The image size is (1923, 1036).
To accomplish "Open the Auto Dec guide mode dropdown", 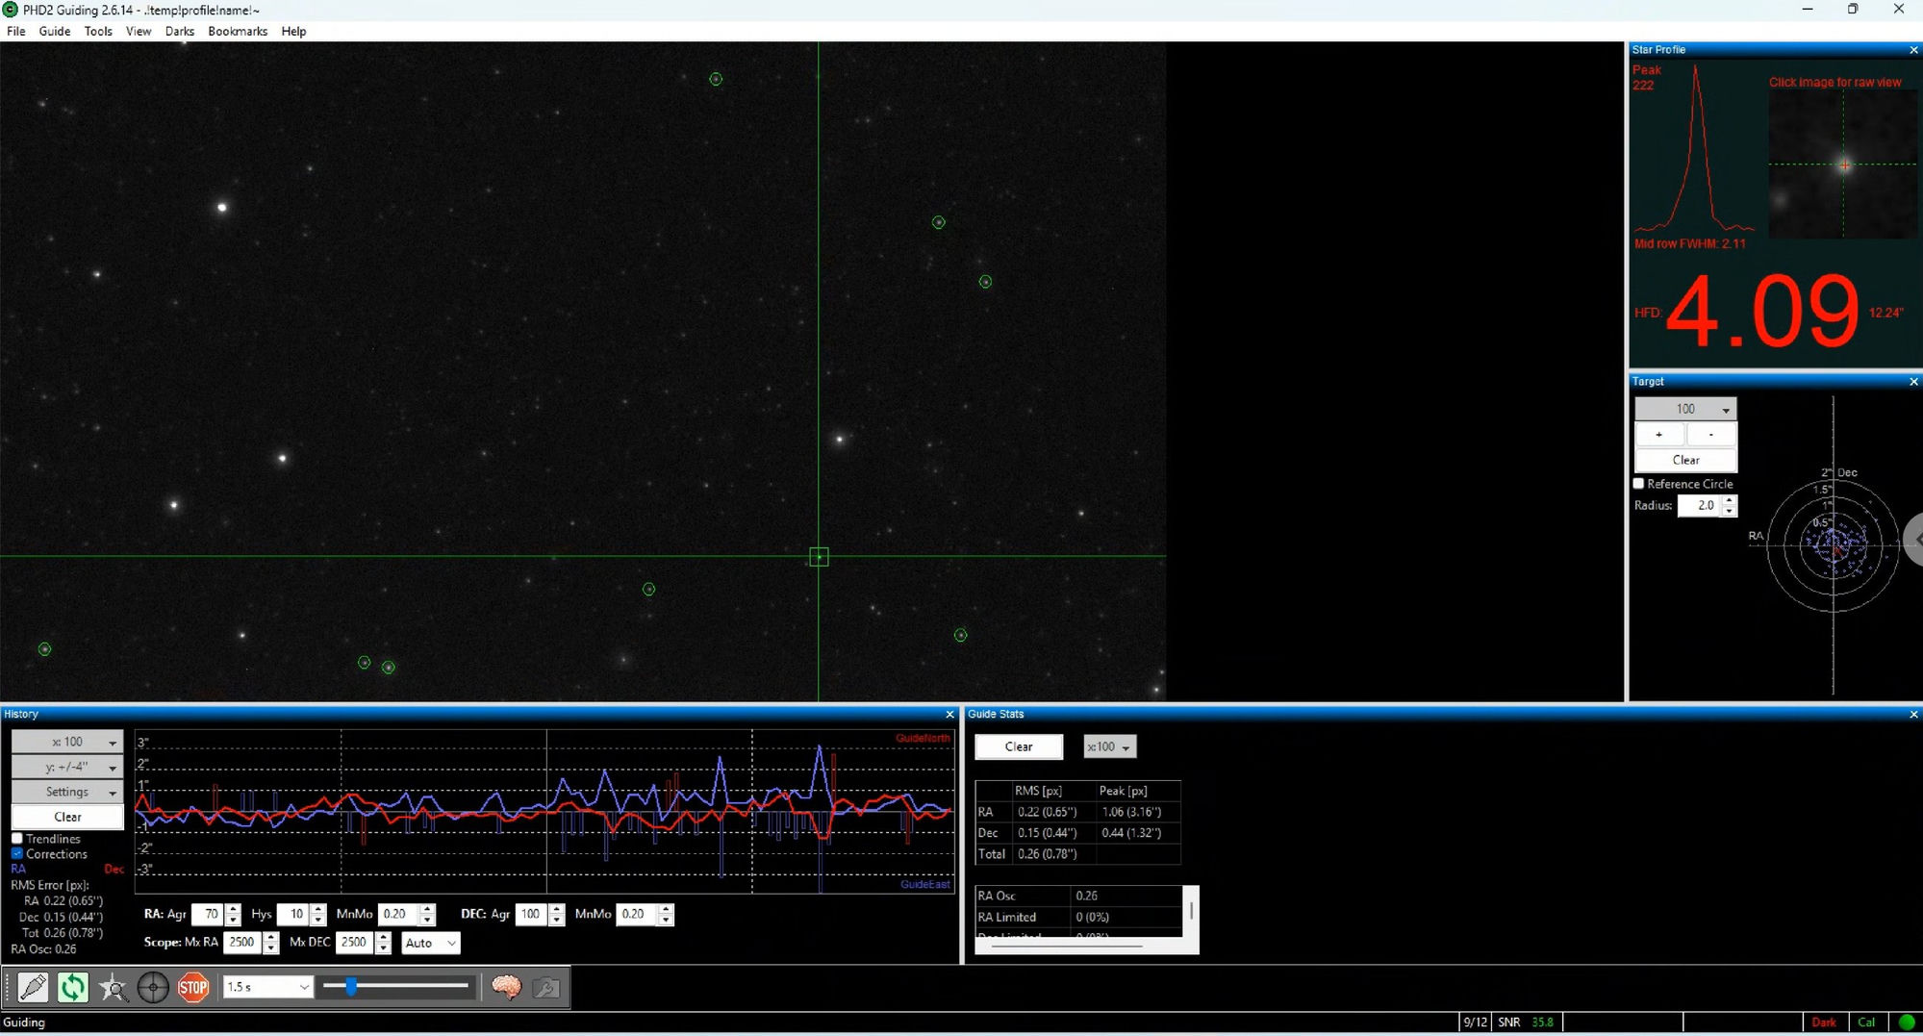I will point(430,943).
